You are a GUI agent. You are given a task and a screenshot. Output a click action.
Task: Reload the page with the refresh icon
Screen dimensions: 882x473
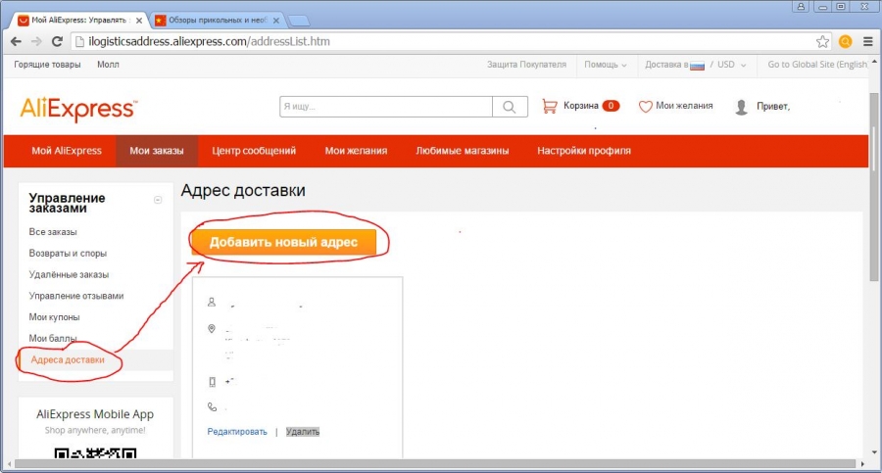pos(57,41)
